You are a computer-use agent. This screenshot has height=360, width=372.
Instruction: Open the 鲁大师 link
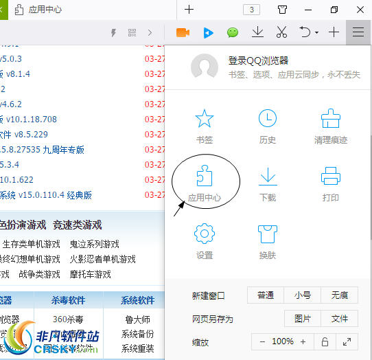click(x=137, y=319)
